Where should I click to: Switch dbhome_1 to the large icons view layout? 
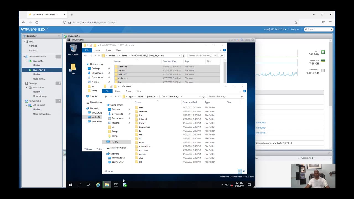244,171
